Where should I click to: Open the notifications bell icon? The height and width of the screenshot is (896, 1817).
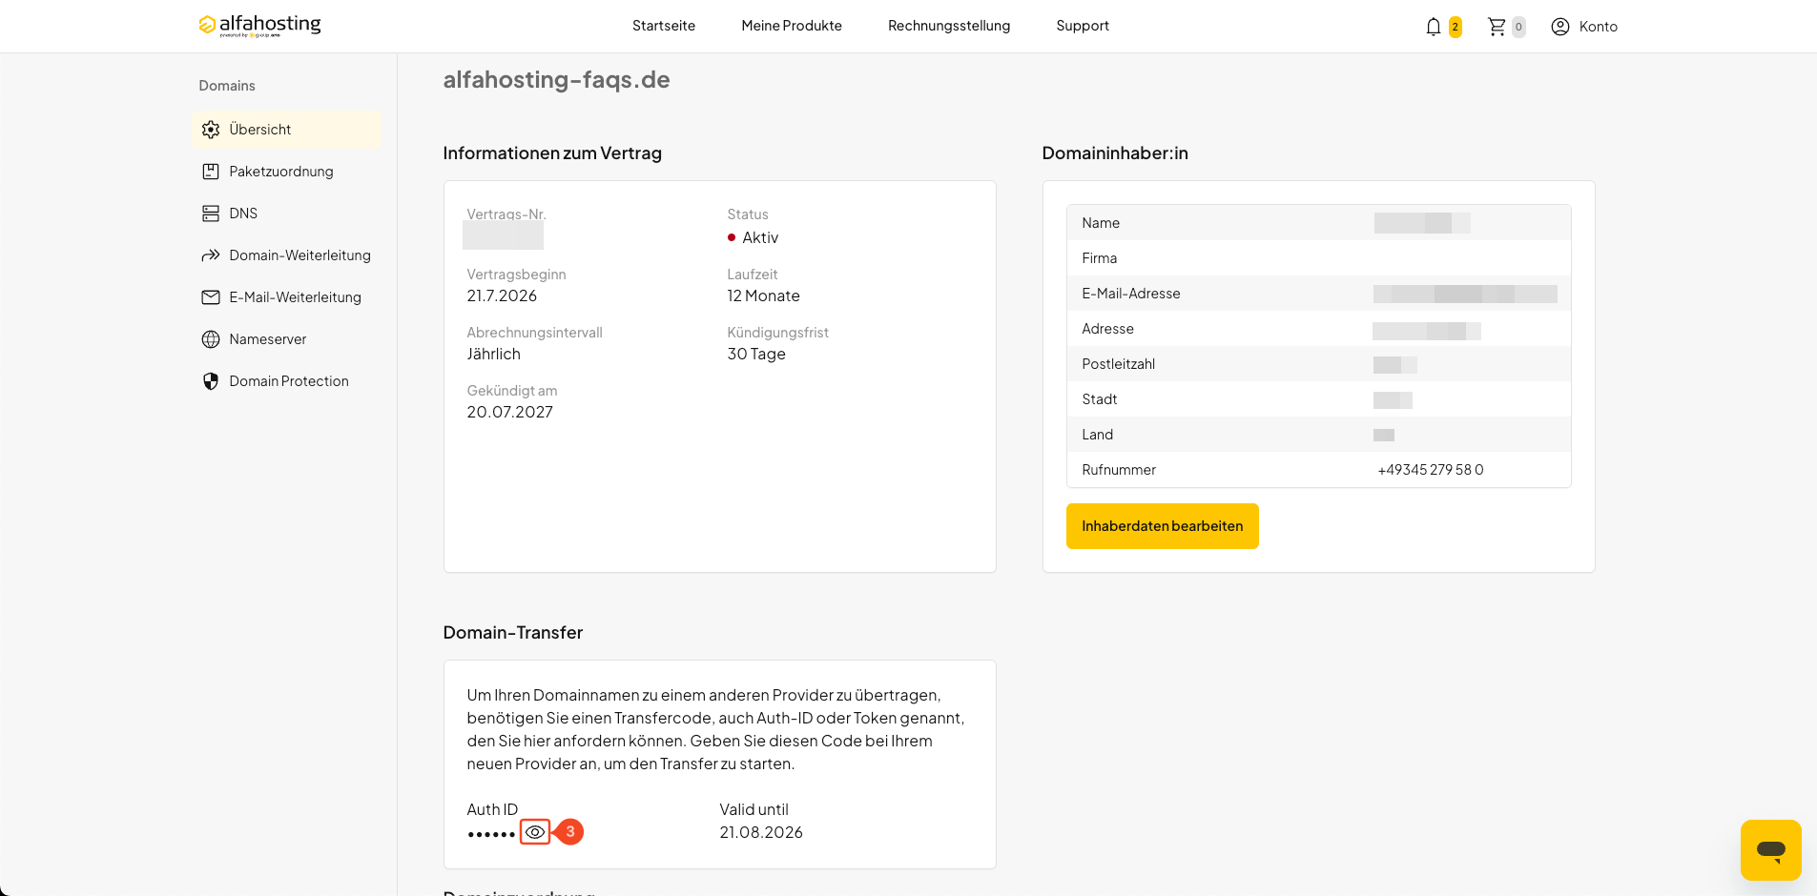pos(1433,27)
